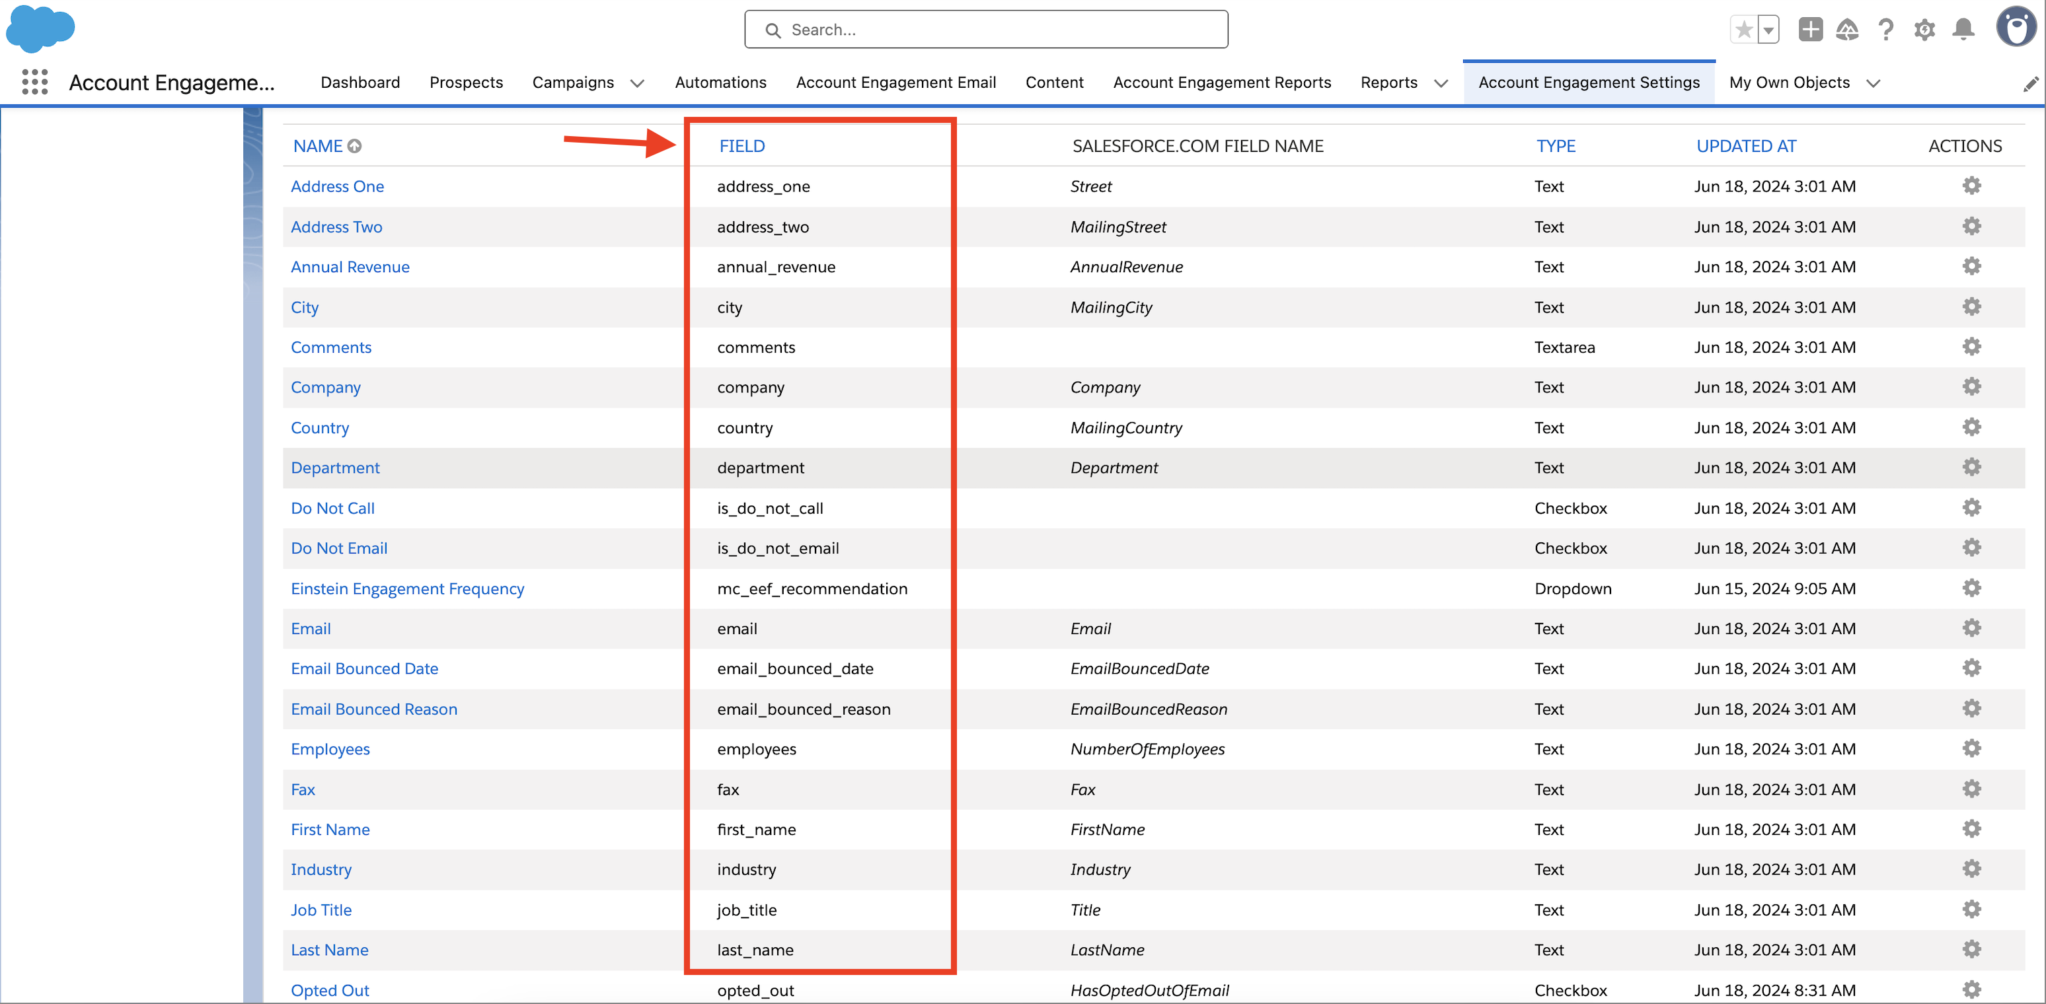Open the Email Bounced Reason field link

tap(373, 709)
